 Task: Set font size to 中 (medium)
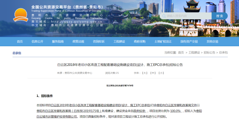(152, 73)
